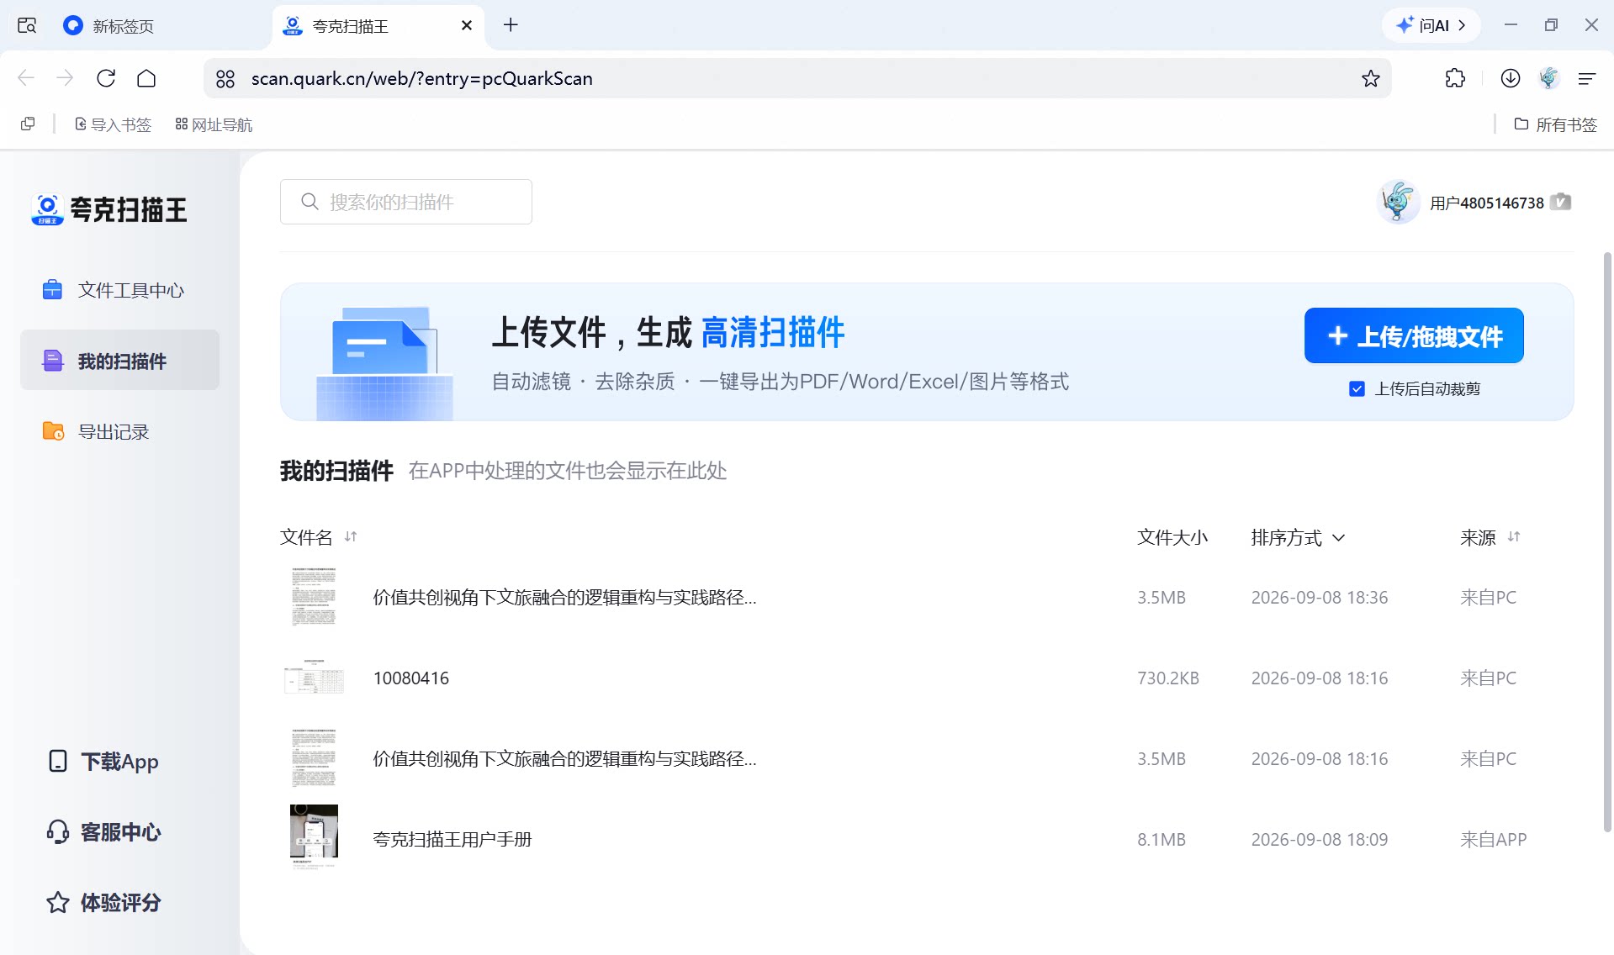Click the 上传/拖拽文件 button
The width and height of the screenshot is (1614, 955).
click(1414, 336)
